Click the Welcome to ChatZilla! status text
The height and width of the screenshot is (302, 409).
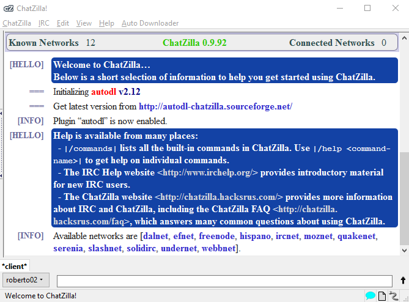click(x=41, y=296)
